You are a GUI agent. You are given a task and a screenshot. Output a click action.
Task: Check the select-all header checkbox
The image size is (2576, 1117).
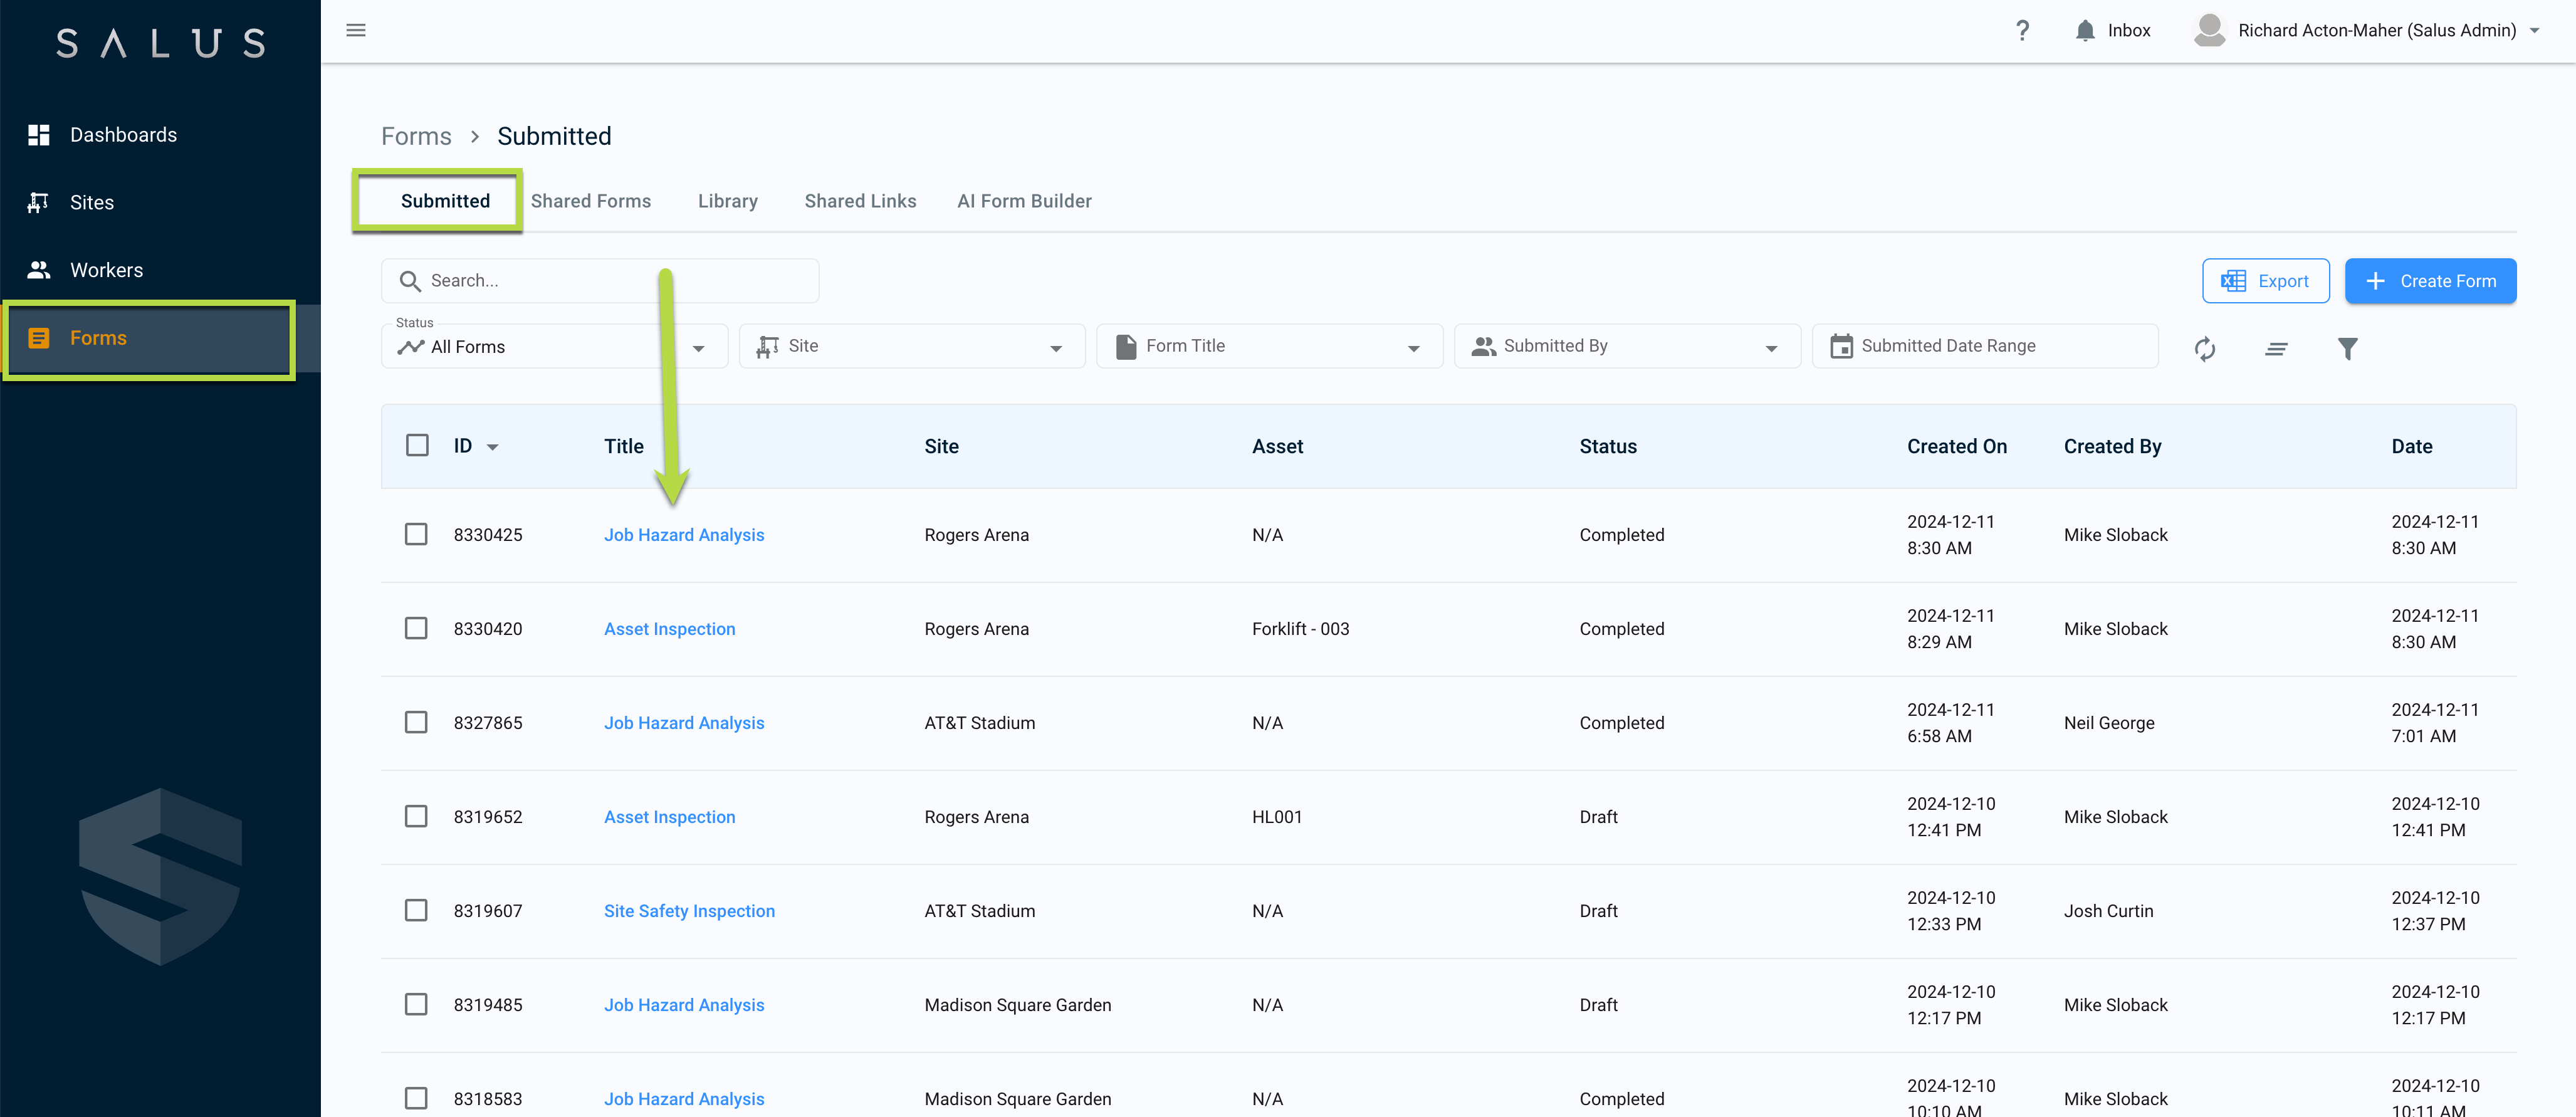pos(417,445)
